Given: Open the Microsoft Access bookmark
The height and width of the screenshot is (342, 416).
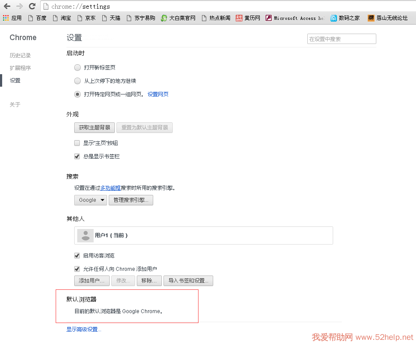Looking at the screenshot, I should click(295, 18).
